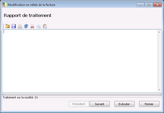This screenshot has height=113, width=164.
Task: Save the report using floppy disk icon
Action: 14,26
